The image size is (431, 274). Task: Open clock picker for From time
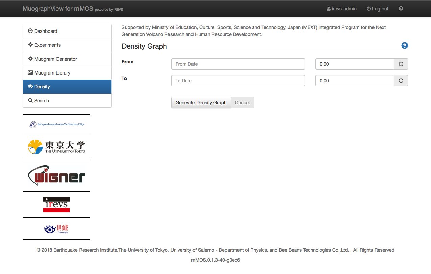[401, 64]
